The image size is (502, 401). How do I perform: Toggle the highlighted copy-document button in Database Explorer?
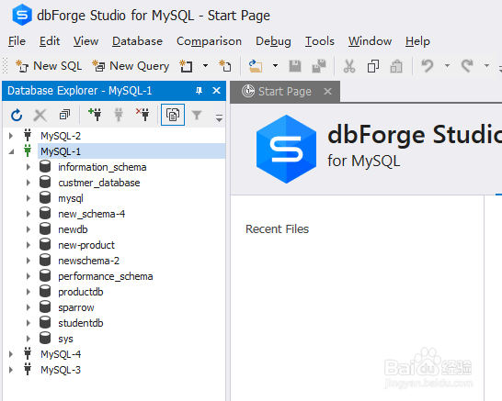pyautogui.click(x=173, y=115)
